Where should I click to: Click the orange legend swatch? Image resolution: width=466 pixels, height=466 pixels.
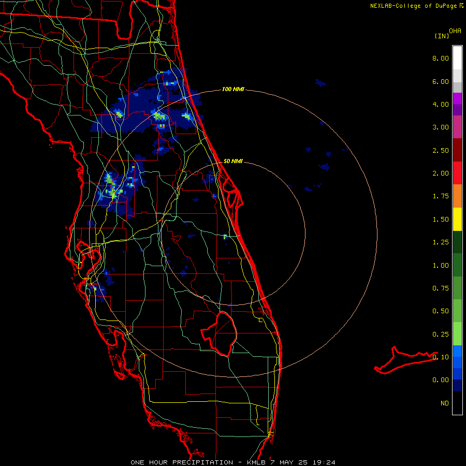pos(457,196)
